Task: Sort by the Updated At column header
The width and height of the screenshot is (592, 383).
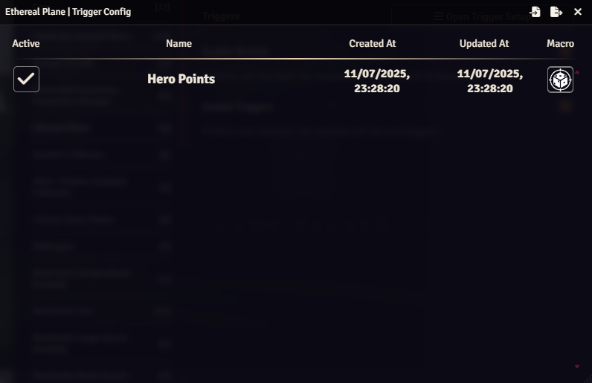Action: pos(484,44)
